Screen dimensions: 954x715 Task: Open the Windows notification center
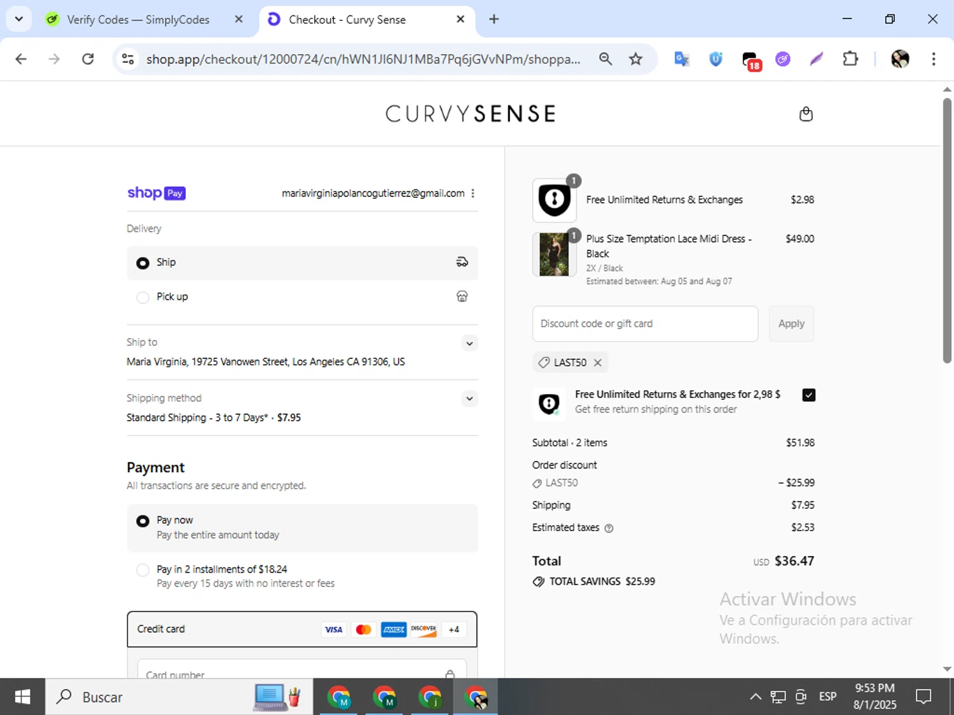coord(923,697)
